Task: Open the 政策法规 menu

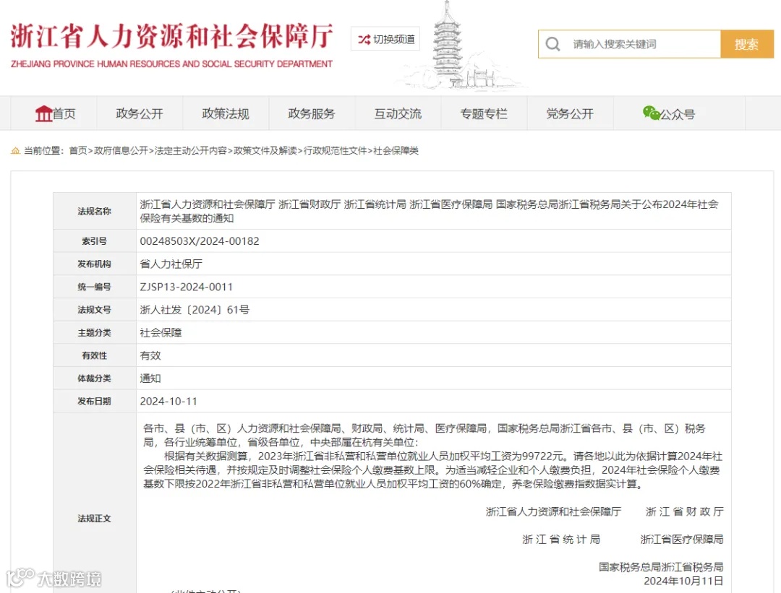Action: click(x=226, y=113)
